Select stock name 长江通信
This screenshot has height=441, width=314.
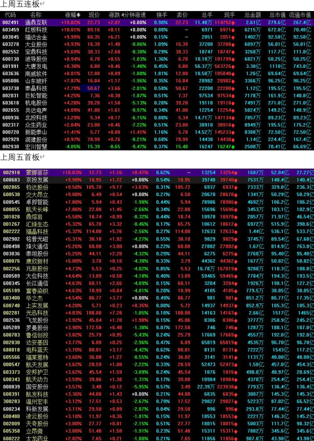(37, 283)
